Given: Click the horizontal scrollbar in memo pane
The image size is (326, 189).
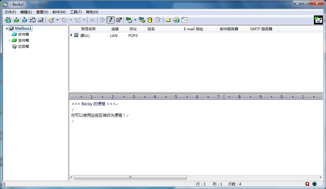Looking at the screenshot, I should (x=130, y=178).
